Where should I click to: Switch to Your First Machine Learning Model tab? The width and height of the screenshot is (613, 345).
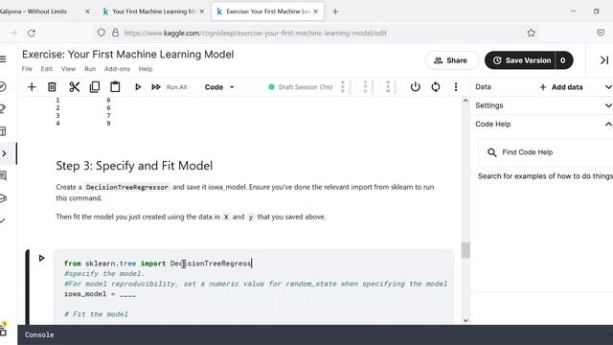click(x=153, y=11)
